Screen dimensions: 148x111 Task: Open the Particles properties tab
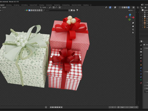[x=141, y=71]
